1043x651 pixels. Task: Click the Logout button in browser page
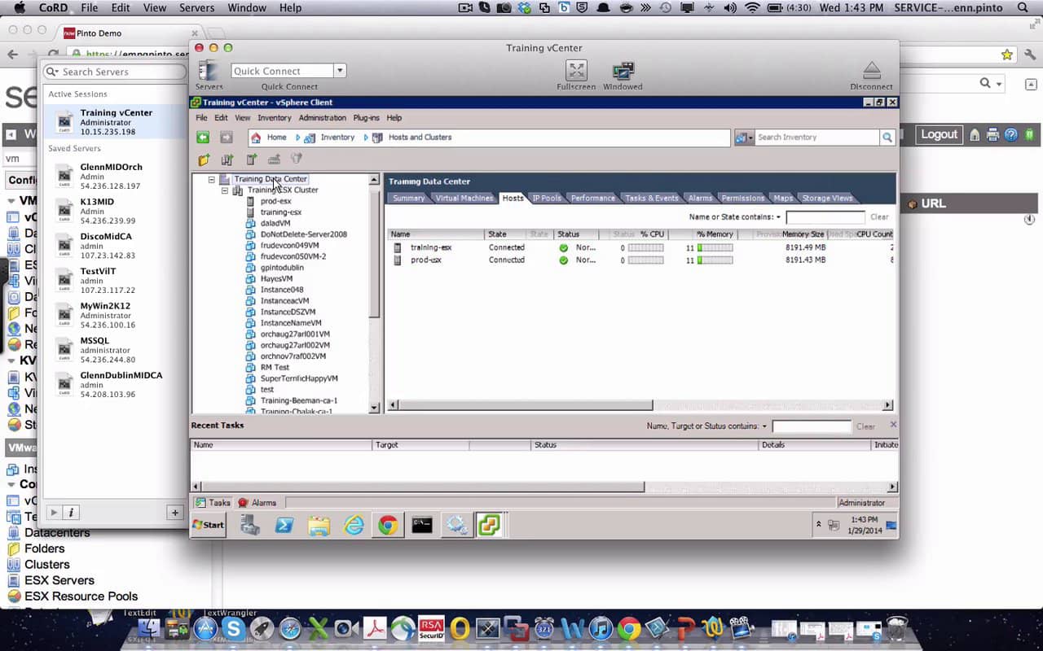(x=939, y=135)
